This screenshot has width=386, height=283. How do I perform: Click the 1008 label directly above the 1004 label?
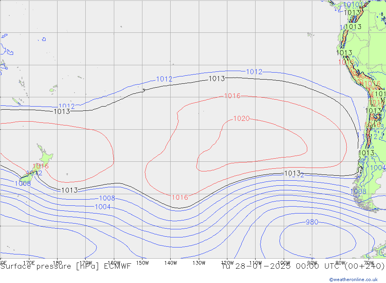pos(107,198)
